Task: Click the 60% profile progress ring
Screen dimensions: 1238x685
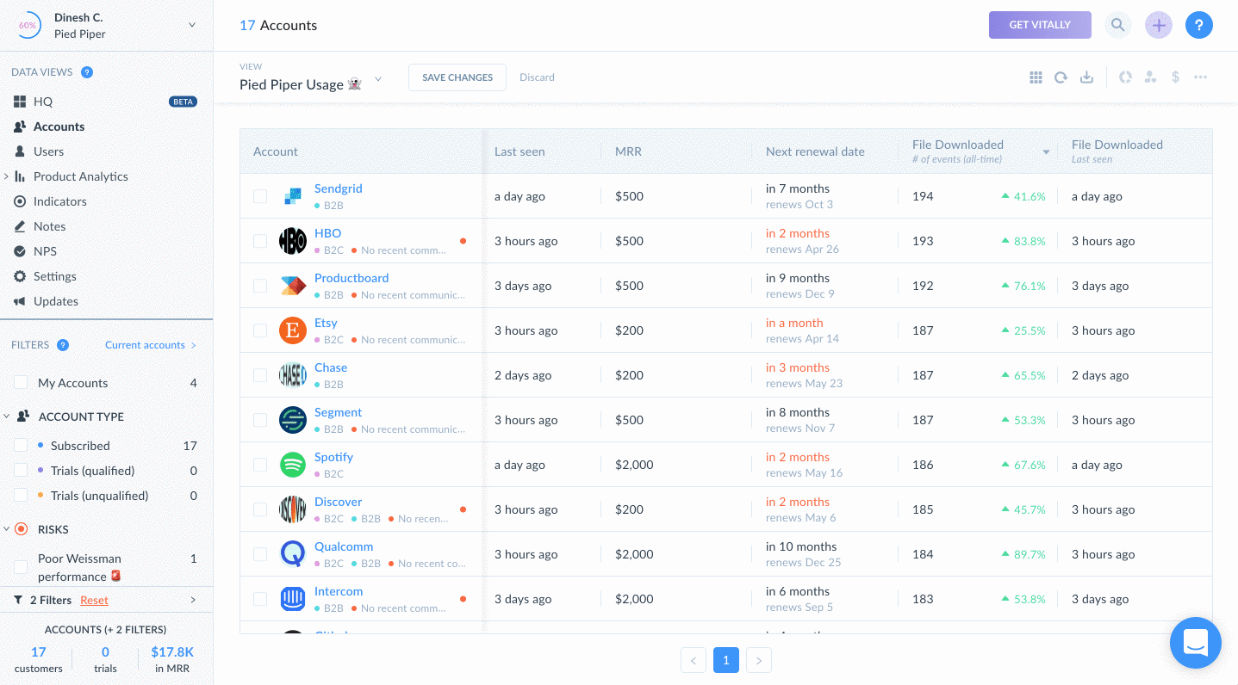Action: point(28,25)
